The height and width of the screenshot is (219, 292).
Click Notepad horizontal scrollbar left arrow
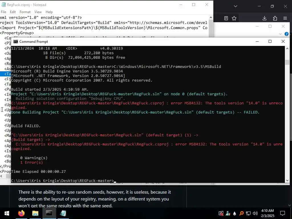(x=1, y=176)
